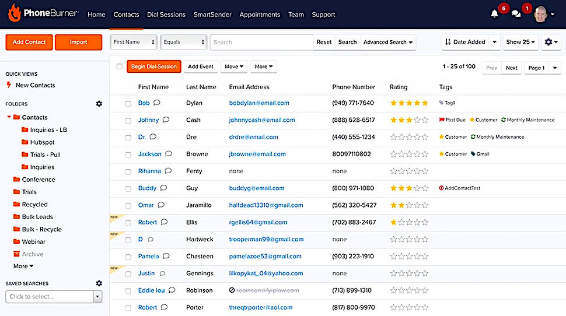
Task: Check the box for Omar Jaramillo
Action: (128, 206)
